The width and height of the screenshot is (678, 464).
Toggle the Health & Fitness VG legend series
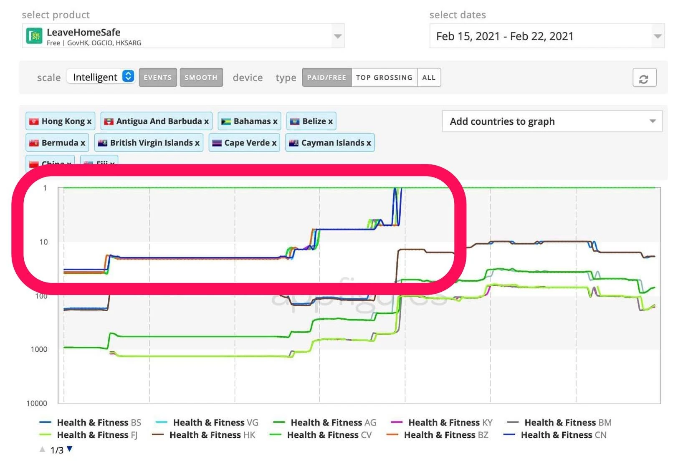(x=207, y=423)
